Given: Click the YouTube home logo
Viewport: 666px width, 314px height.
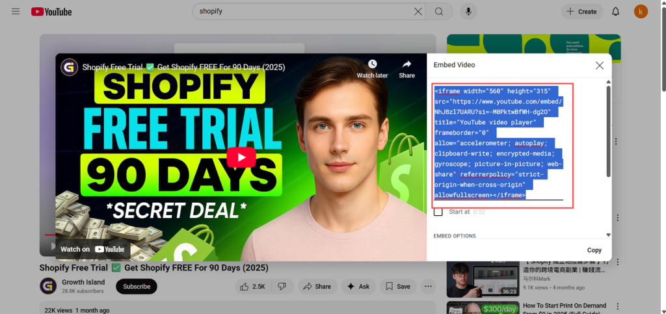Looking at the screenshot, I should tap(51, 12).
